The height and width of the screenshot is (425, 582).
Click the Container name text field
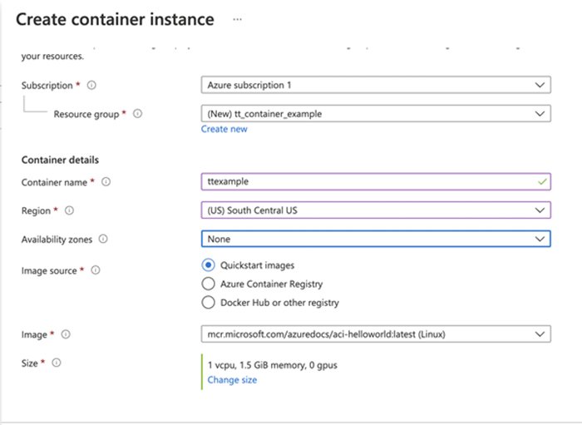point(366,181)
